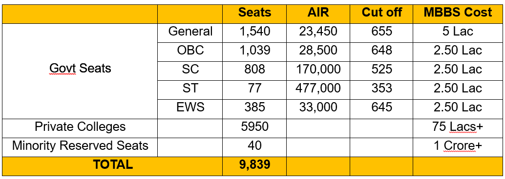Click the TOTAL row label
The width and height of the screenshot is (505, 179).
tap(113, 164)
